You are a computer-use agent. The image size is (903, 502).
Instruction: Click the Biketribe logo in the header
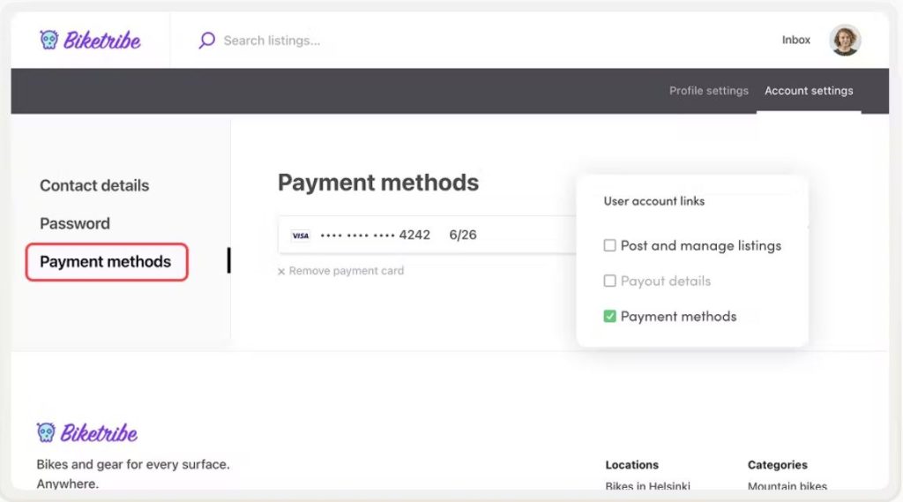pyautogui.click(x=90, y=40)
